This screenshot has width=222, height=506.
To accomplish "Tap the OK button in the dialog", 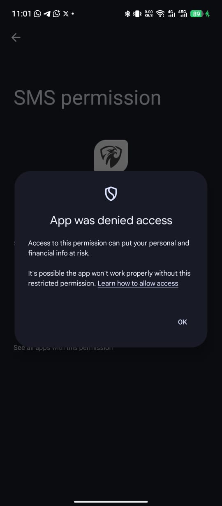I will [183, 322].
